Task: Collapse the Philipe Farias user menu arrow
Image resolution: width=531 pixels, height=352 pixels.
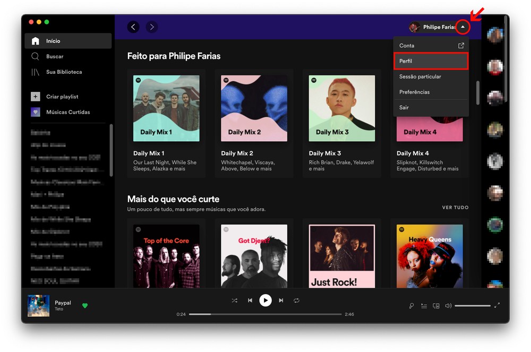Action: [463, 27]
